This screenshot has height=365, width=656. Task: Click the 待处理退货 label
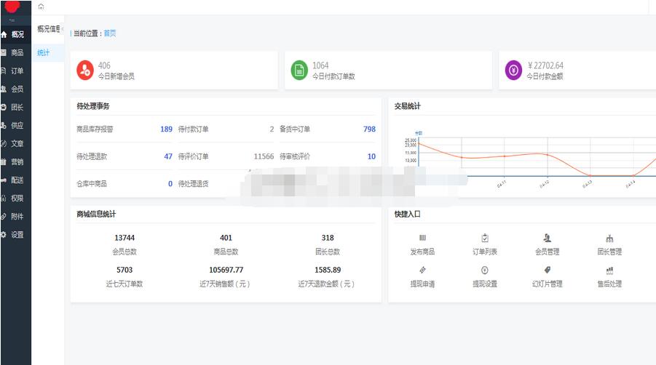click(193, 184)
